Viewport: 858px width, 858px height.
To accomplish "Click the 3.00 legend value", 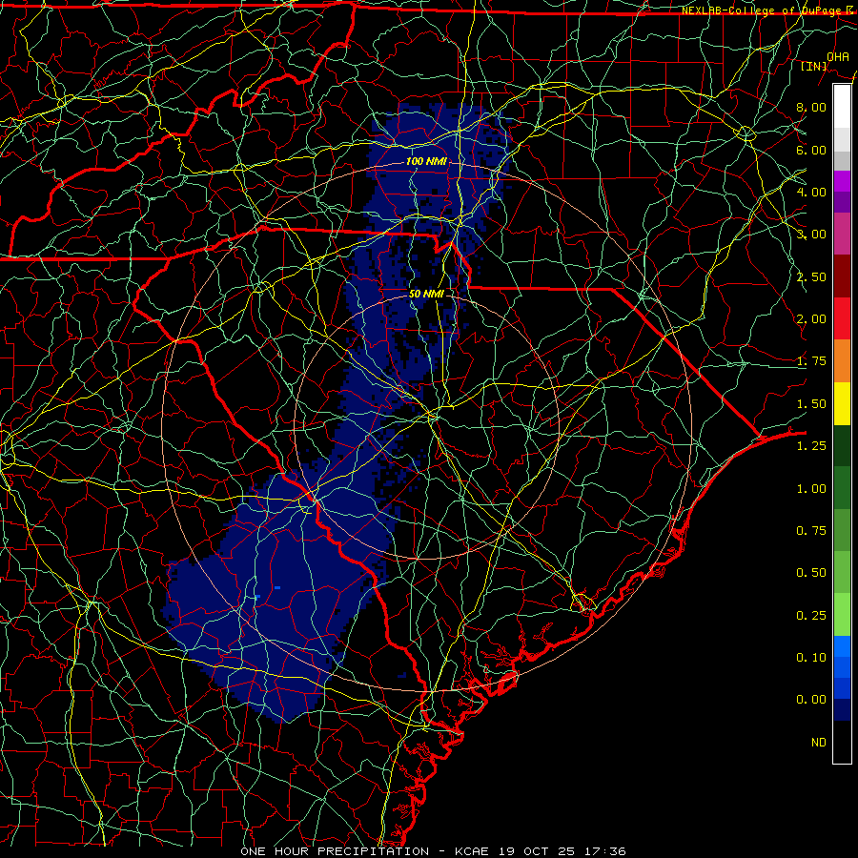I will 811,235.
